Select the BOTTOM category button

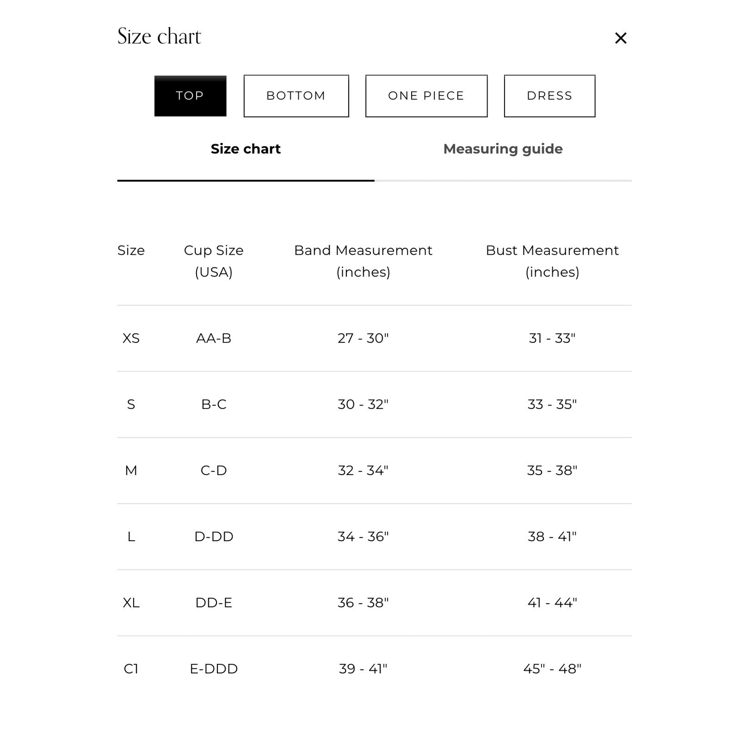[x=296, y=96]
